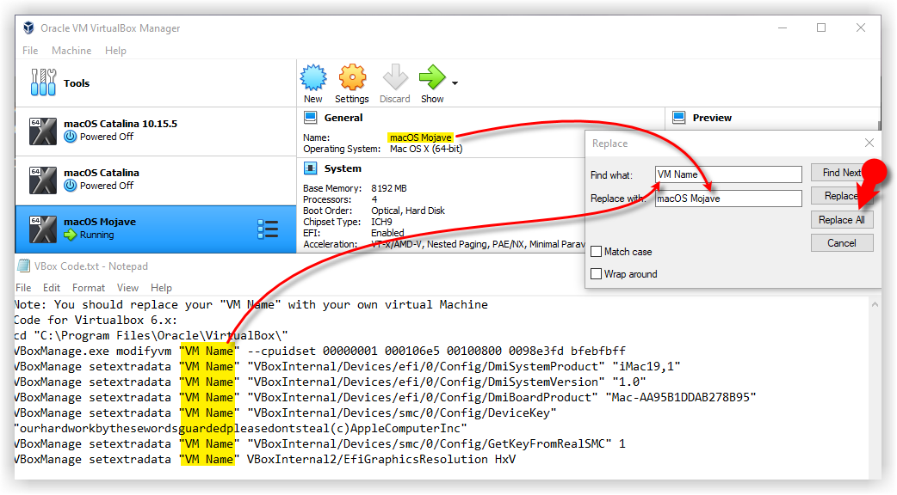Click the ourhardworkbythesewords key line
This screenshot has width=897, height=495.
(240, 428)
